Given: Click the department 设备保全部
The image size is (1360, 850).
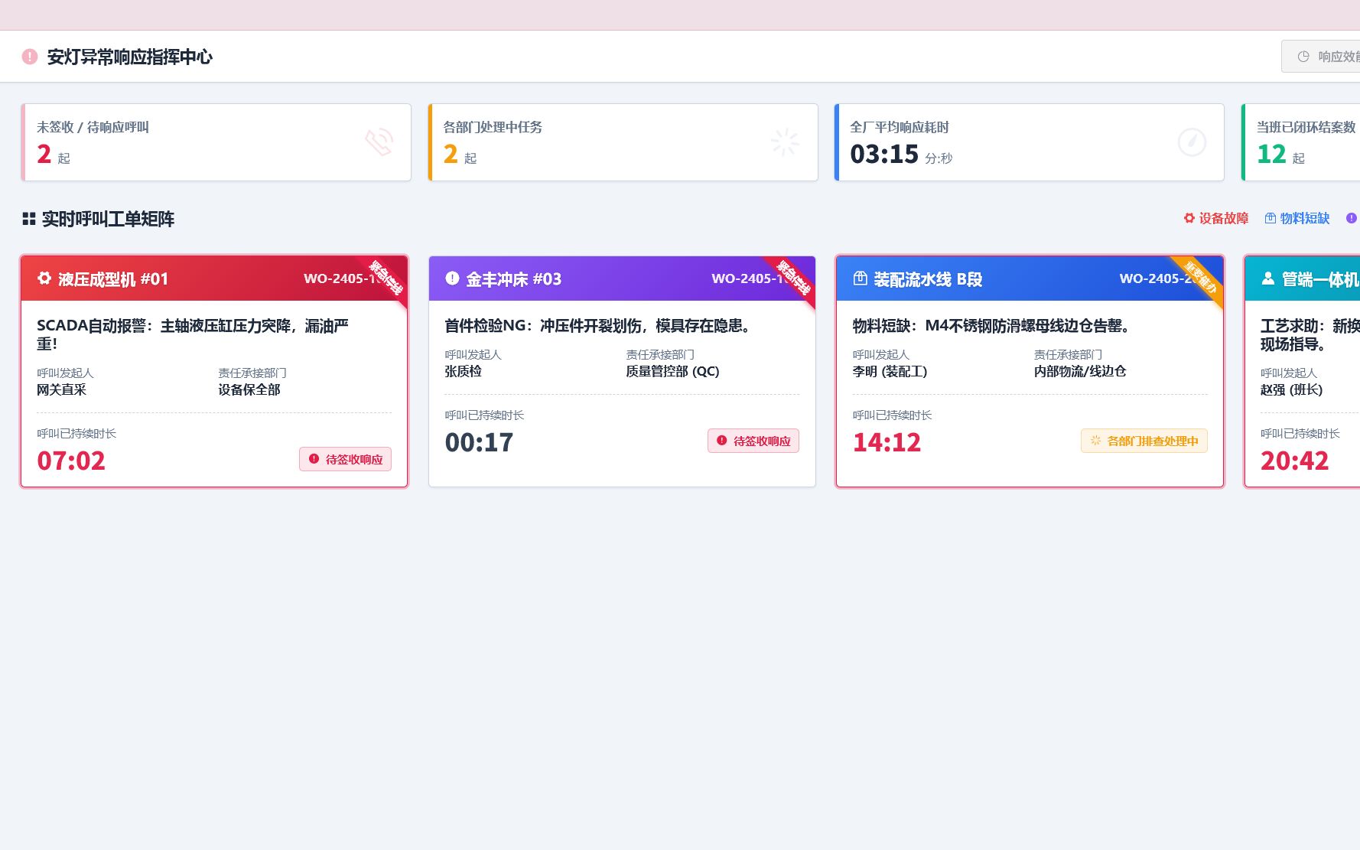Looking at the screenshot, I should (249, 389).
